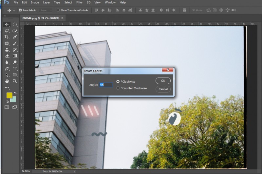Select the Dodge tool
Image resolution: width=262 pixels, height=174 pixels.
tap(15, 62)
